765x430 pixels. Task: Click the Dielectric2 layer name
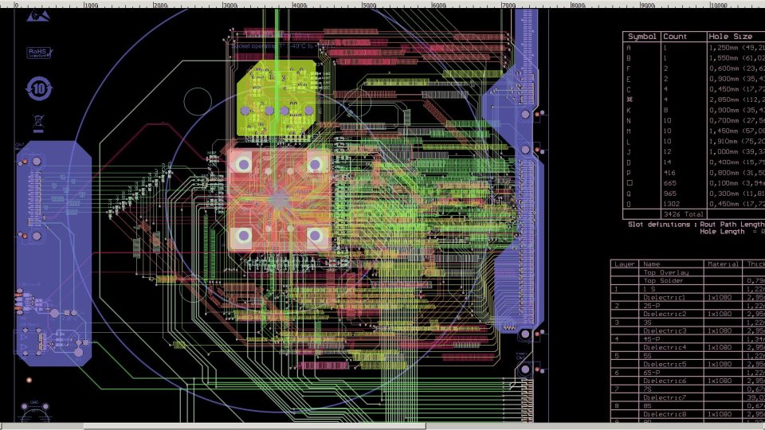664,314
